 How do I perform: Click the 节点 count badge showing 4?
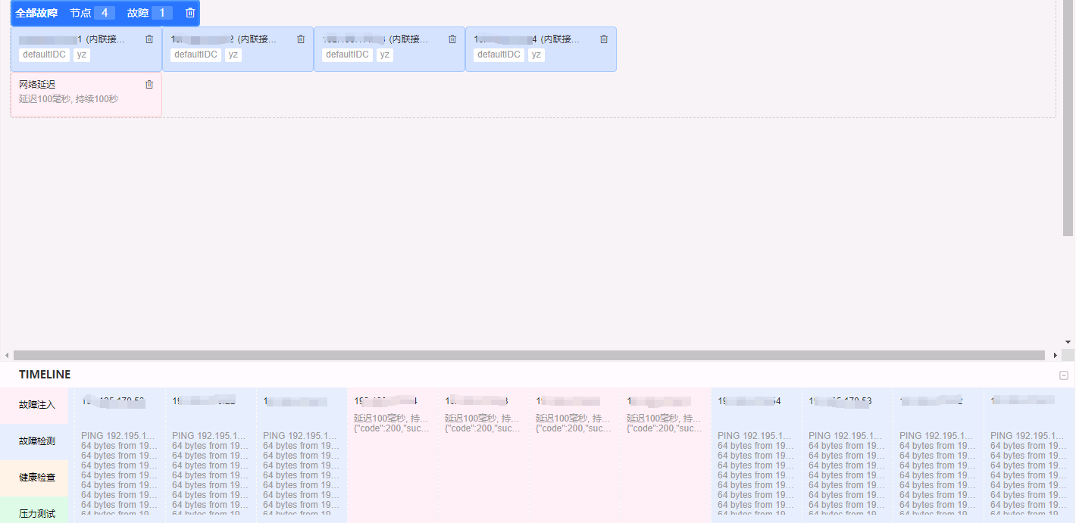(x=105, y=13)
